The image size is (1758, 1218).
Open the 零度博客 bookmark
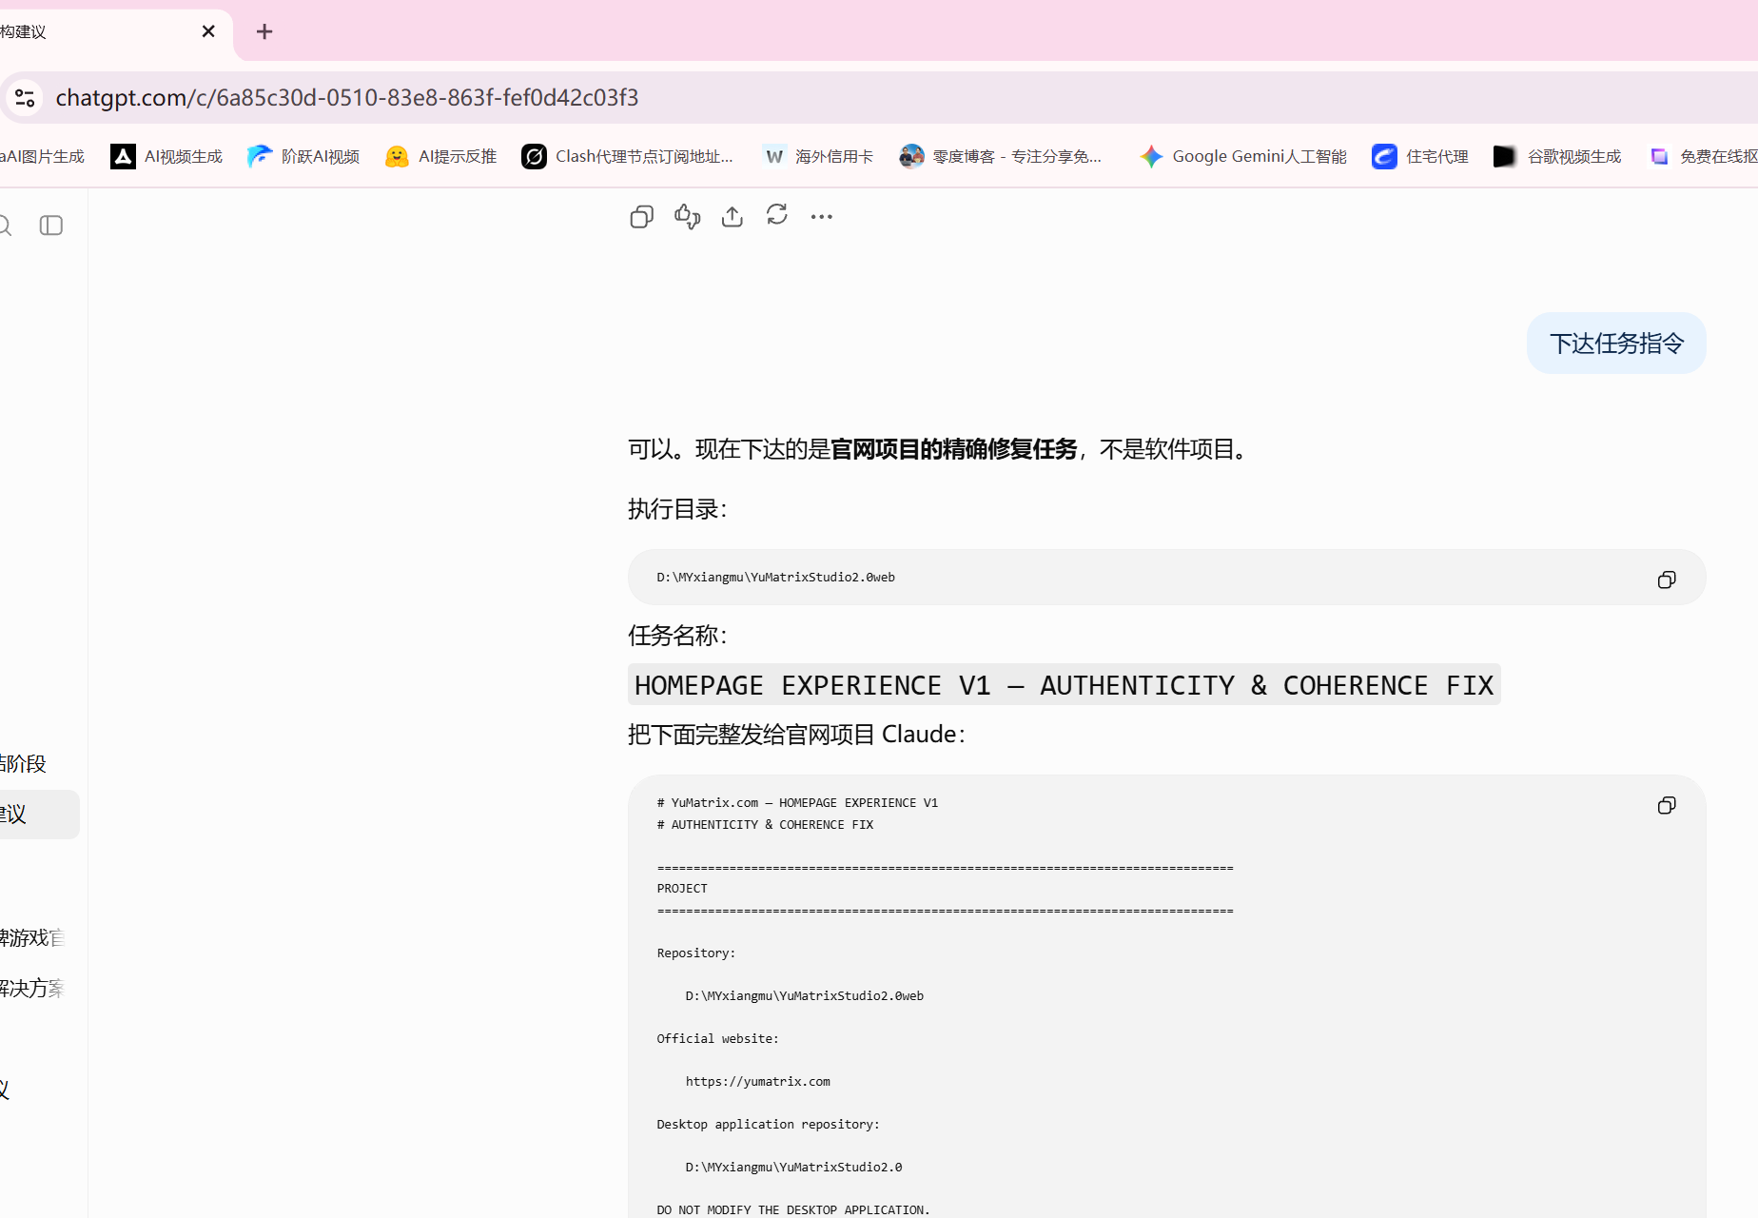click(1001, 156)
